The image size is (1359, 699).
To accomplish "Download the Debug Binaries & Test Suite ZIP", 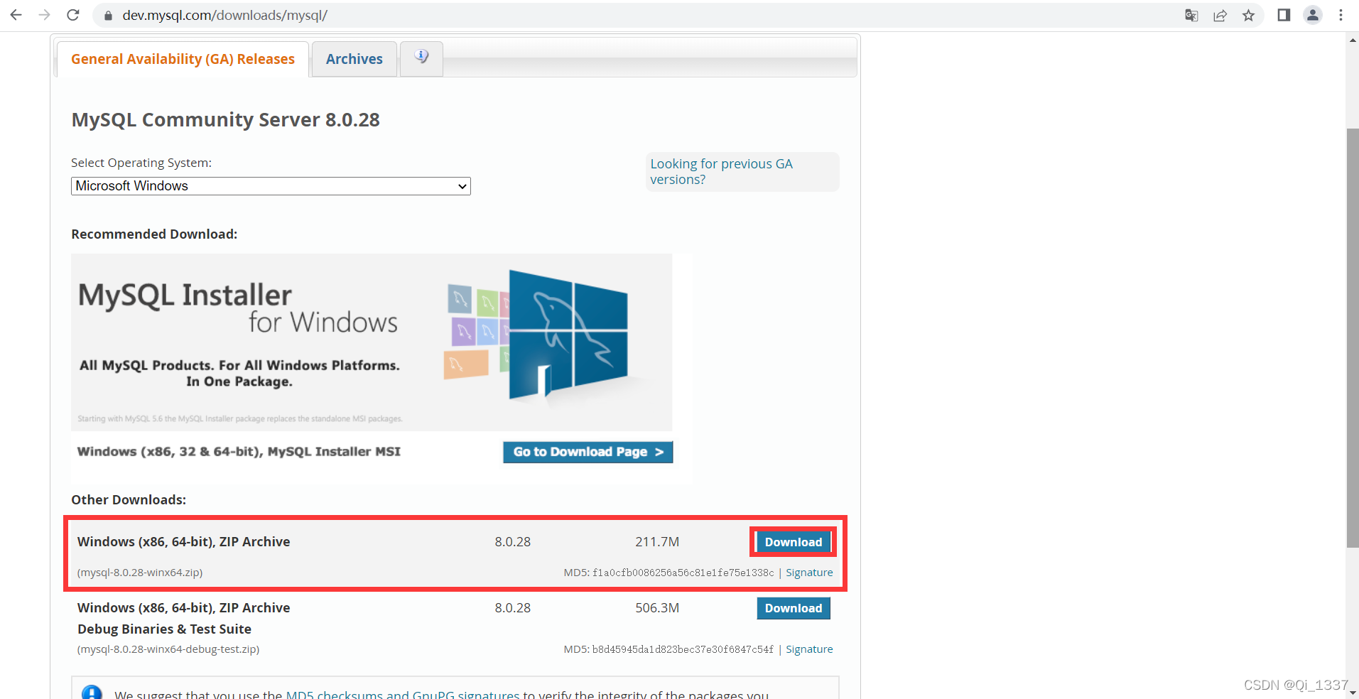I will point(793,608).
